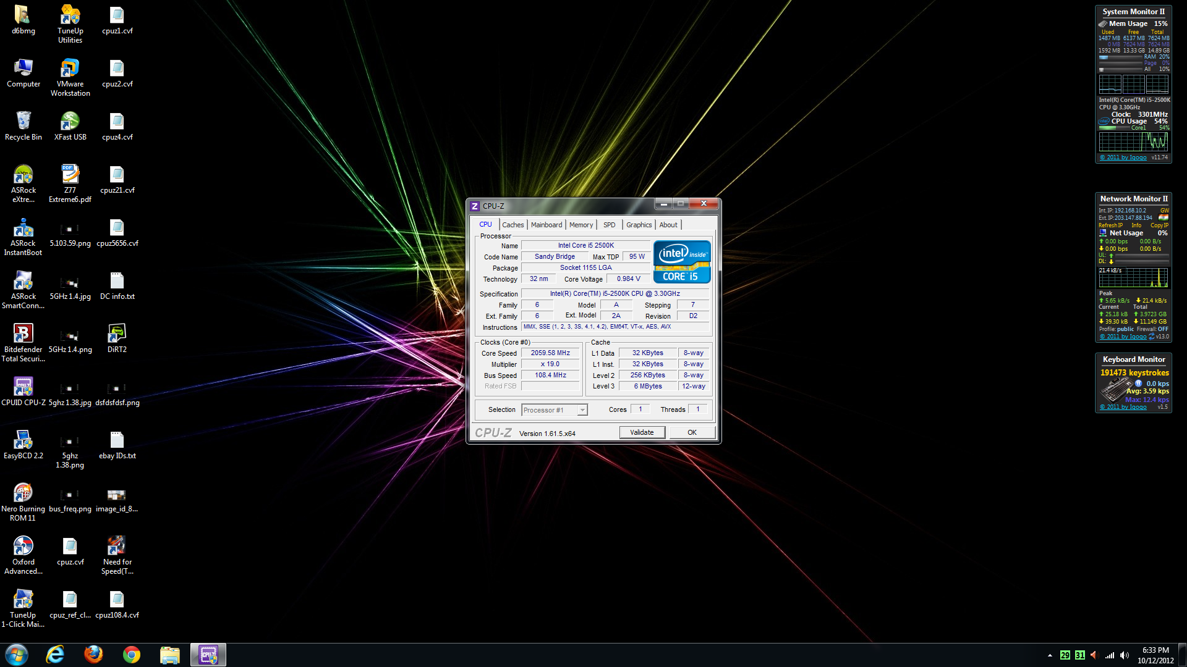Click the CPU usage graph in System Monitor
Screen dimensions: 1187x667
tap(1134, 141)
